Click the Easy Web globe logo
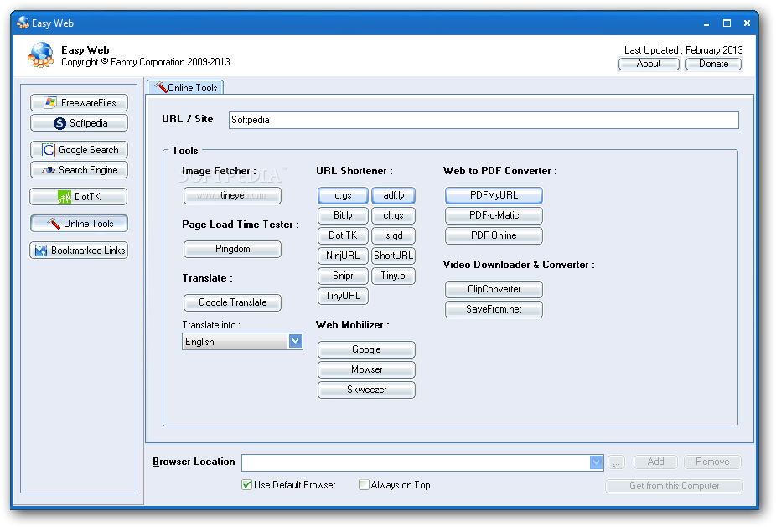 tap(40, 55)
